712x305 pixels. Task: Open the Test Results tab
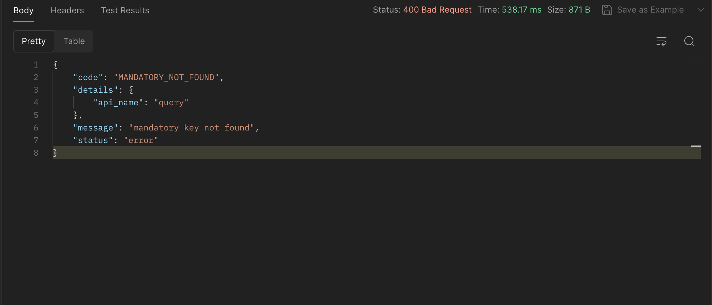[125, 10]
